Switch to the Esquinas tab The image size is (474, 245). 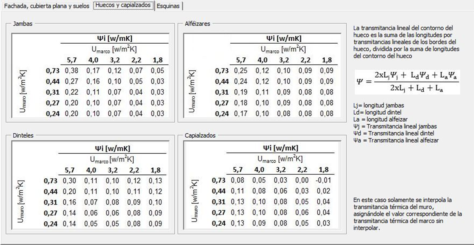(x=169, y=6)
